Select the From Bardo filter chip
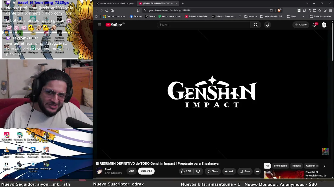Viewport: 334px width, 187px height. (x=281, y=166)
